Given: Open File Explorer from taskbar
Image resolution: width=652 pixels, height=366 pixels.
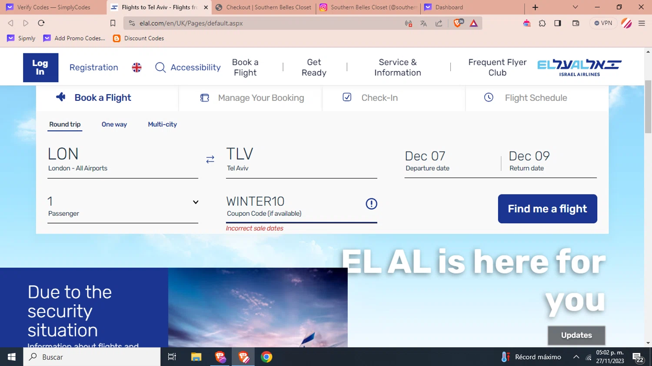Looking at the screenshot, I should pyautogui.click(x=196, y=357).
